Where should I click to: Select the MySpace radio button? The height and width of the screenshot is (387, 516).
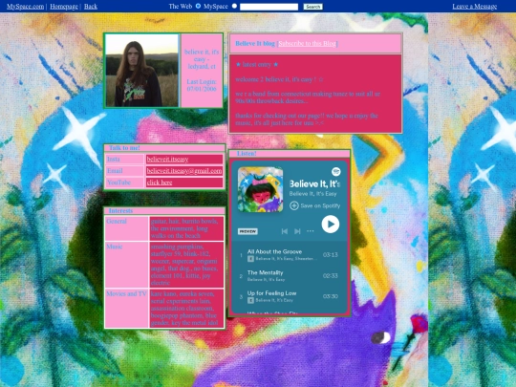pos(234,6)
